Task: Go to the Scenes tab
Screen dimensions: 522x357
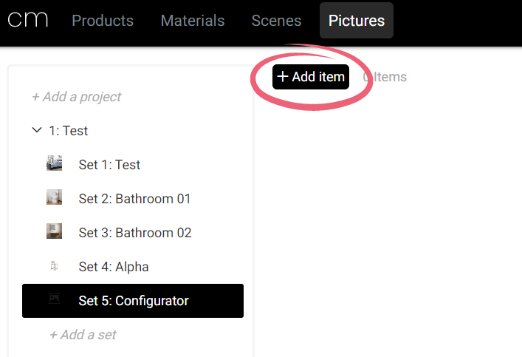Action: [276, 21]
